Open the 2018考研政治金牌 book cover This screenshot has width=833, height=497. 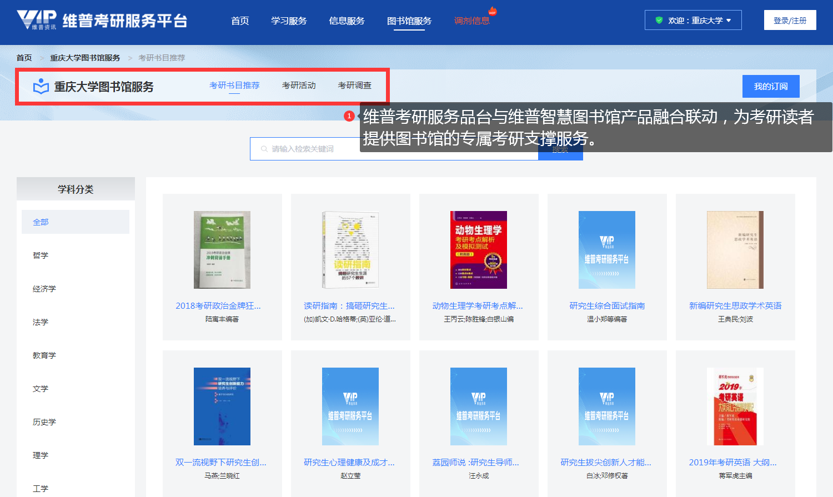click(222, 250)
